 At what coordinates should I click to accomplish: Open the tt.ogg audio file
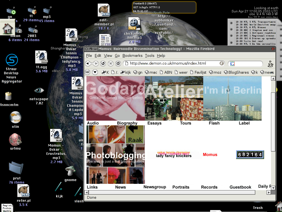(41, 57)
